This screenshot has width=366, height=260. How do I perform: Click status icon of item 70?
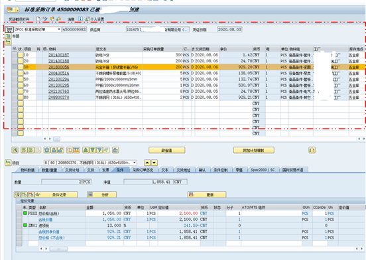click(21, 92)
